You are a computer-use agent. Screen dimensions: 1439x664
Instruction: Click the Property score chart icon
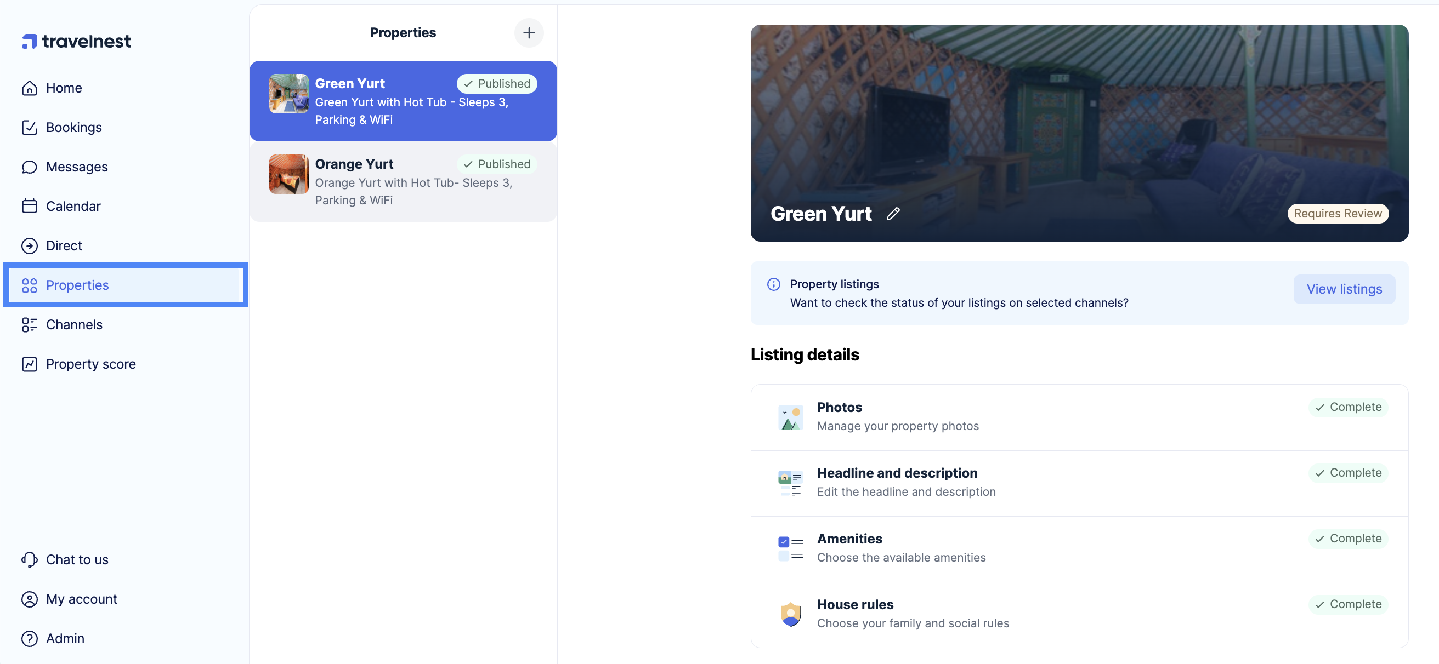tap(29, 364)
